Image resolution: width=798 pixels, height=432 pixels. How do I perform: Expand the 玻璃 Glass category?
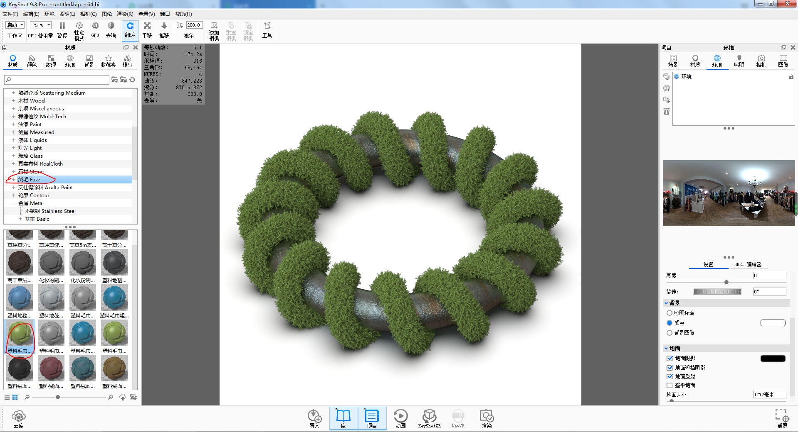pyautogui.click(x=14, y=156)
